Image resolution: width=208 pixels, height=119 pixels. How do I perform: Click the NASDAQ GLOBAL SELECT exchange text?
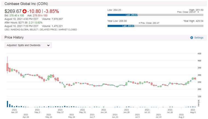[24, 30]
